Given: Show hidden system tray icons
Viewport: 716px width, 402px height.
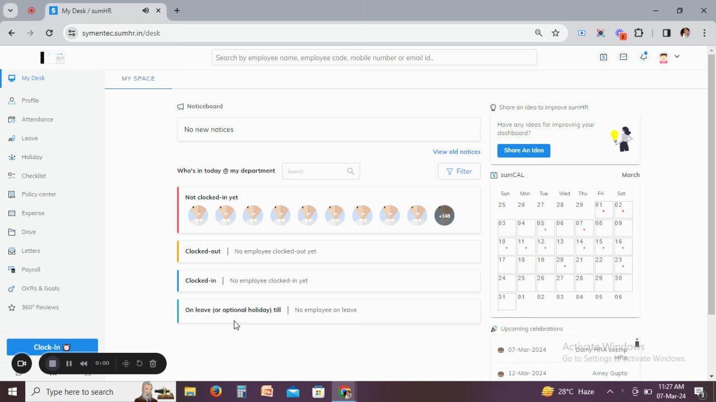Looking at the screenshot, I should pos(610,391).
